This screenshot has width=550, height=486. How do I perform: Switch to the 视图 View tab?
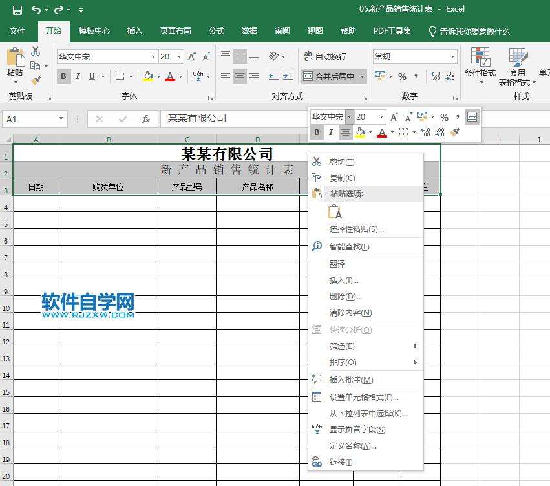(x=315, y=31)
